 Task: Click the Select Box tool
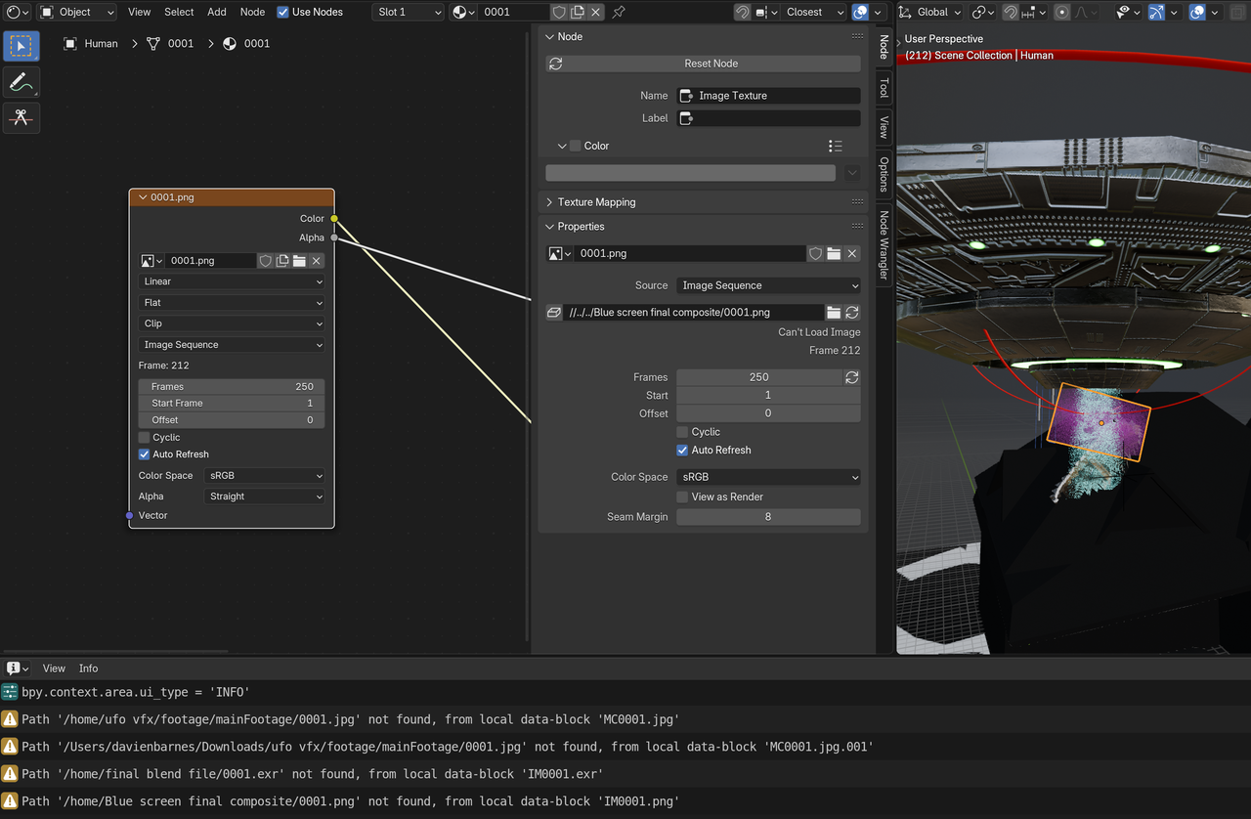(x=21, y=46)
